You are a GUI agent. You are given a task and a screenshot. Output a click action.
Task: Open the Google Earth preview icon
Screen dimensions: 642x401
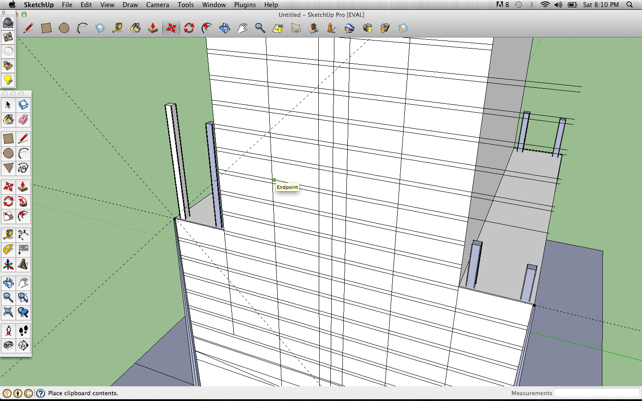(350, 28)
